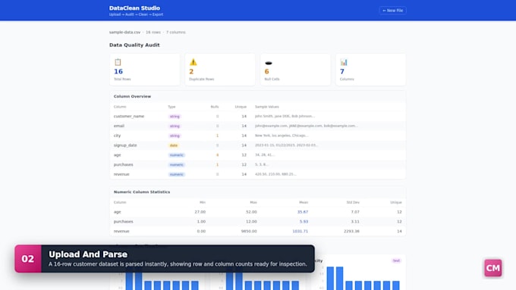Screen dimensions: 516x290
Task: Click the age min value 27.00
Action: tap(200, 212)
